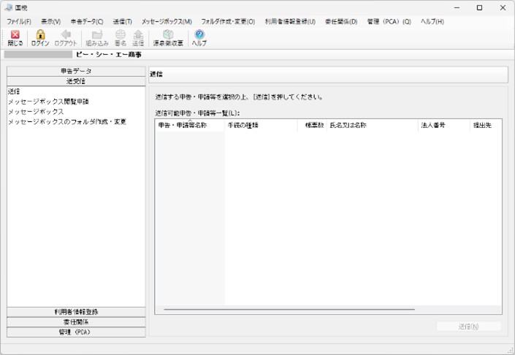Click the 組み込み folder icon
515x355 pixels.
97,34
